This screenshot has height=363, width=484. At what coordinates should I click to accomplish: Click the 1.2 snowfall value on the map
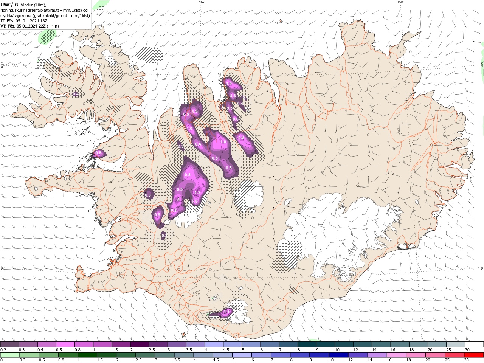point(197,192)
